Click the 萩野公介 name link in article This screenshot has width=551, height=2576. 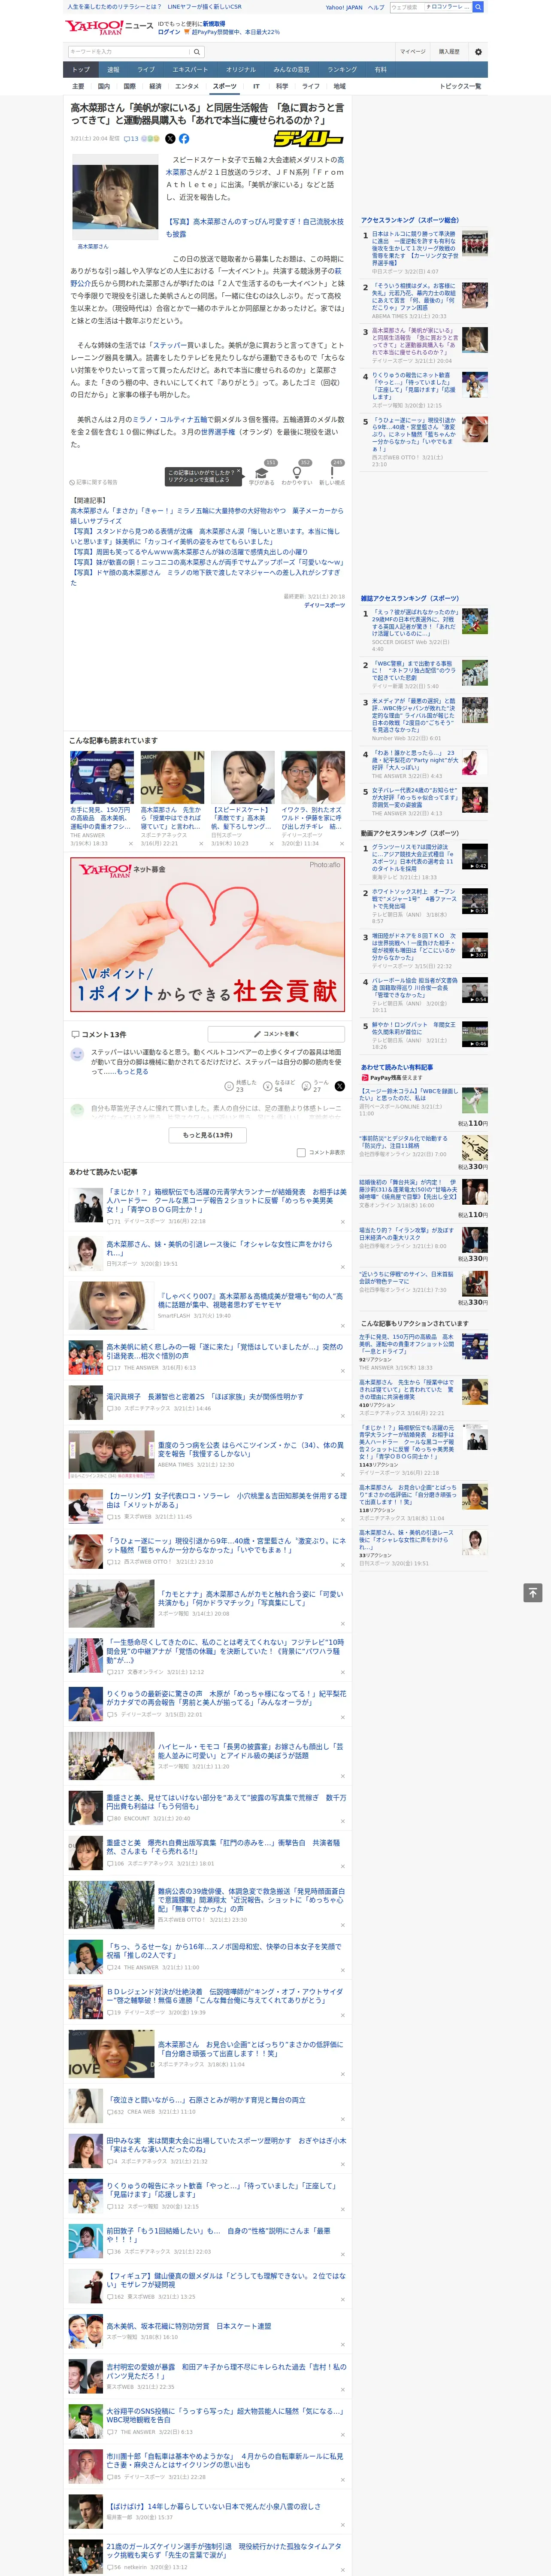(207, 277)
